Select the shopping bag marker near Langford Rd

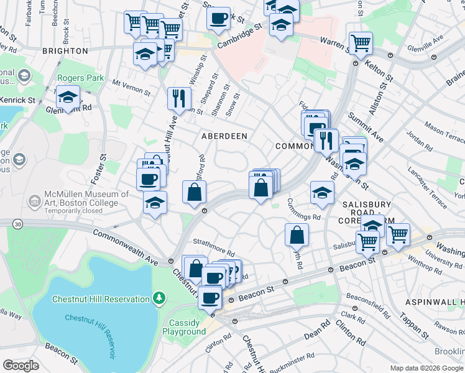coord(194,193)
